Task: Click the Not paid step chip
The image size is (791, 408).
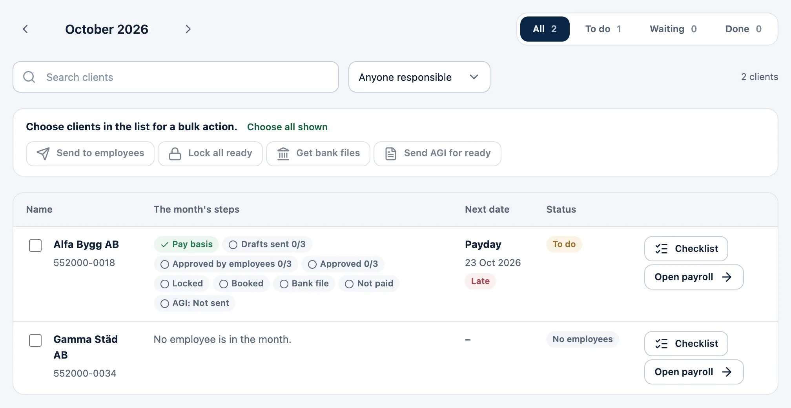Action: [369, 284]
